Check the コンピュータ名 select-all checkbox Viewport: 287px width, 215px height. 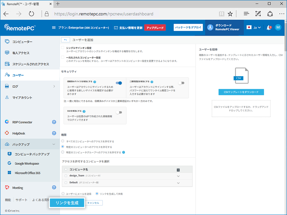point(66,169)
